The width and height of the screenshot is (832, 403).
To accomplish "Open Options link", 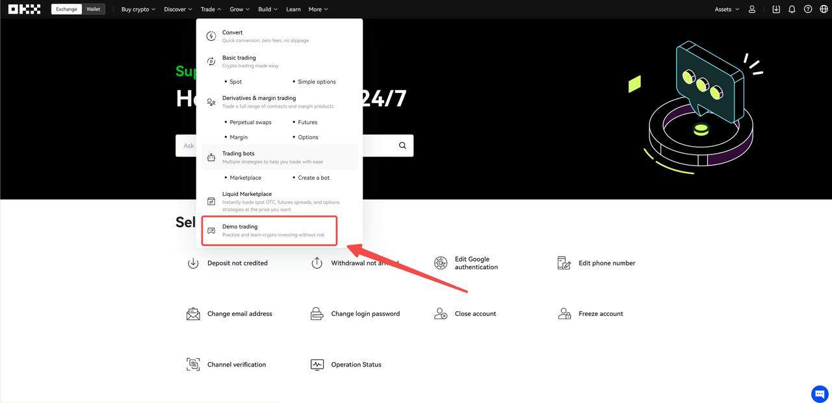I will pos(308,137).
